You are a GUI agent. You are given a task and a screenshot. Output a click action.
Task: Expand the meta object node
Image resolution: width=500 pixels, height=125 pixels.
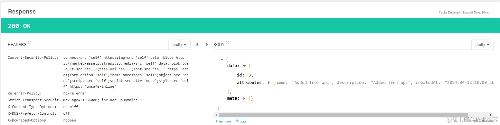pos(244,98)
